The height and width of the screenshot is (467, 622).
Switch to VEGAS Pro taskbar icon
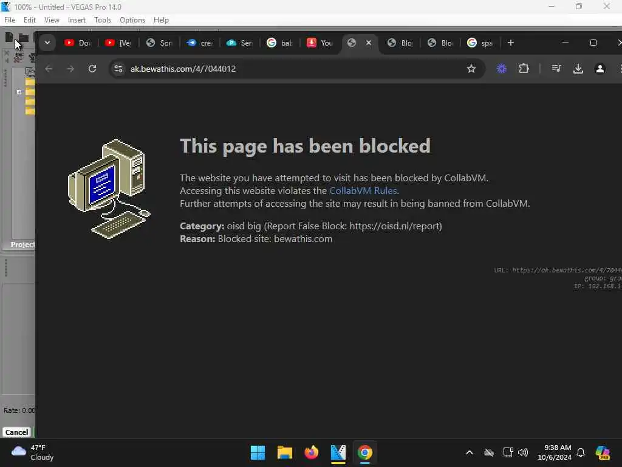(338, 452)
